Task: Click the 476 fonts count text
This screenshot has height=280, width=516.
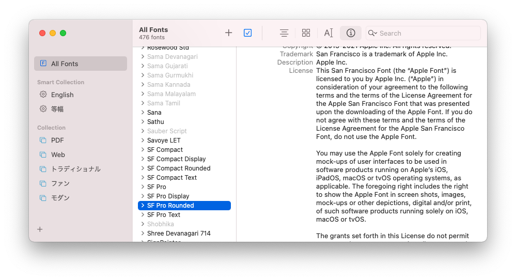Action: tap(152, 38)
